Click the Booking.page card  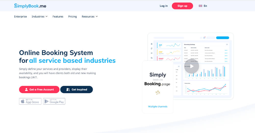(158, 87)
